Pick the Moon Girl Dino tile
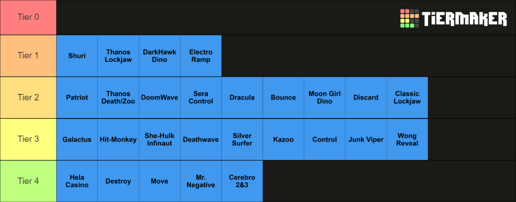This screenshot has height=202, width=516. pos(325,98)
